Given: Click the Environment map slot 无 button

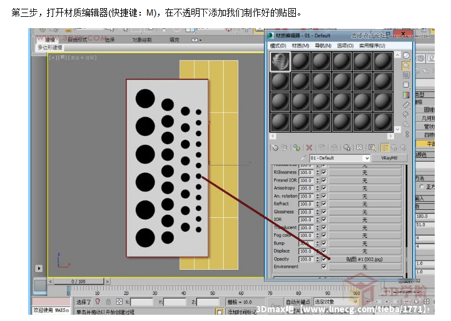Looking at the screenshot, I should pyautogui.click(x=365, y=267).
